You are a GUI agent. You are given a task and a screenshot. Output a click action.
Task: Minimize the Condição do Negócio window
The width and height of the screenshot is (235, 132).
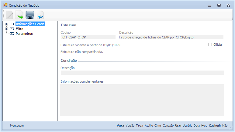pyautogui.click(x=209, y=6)
